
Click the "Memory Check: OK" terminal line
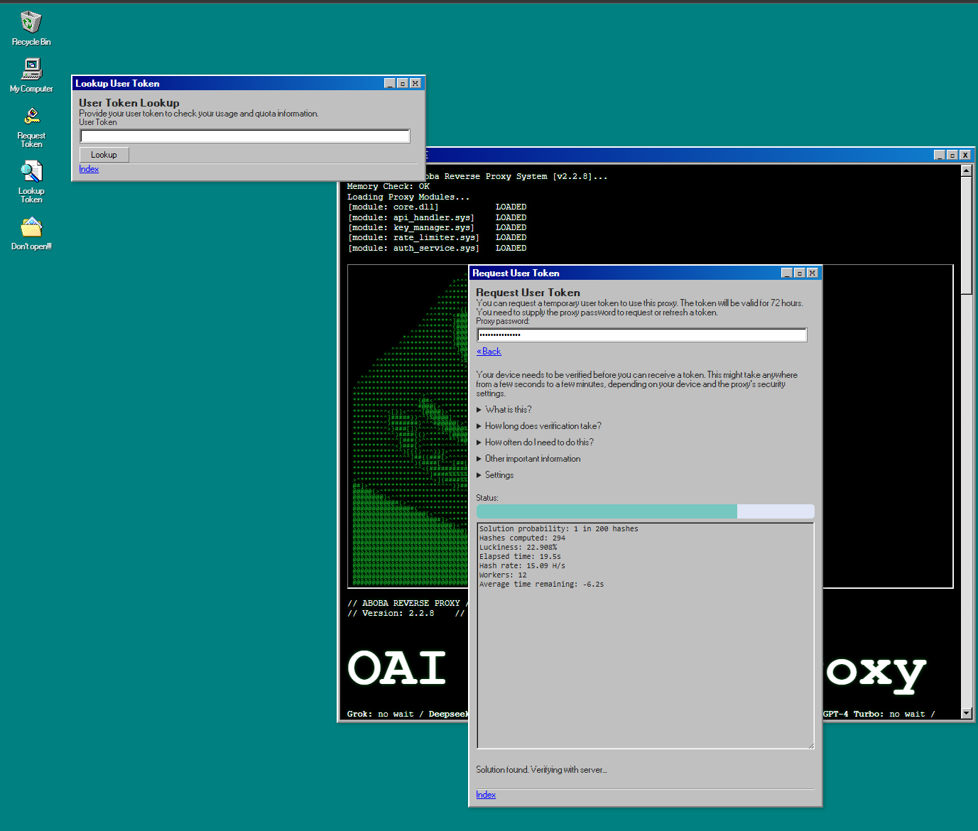click(x=389, y=187)
